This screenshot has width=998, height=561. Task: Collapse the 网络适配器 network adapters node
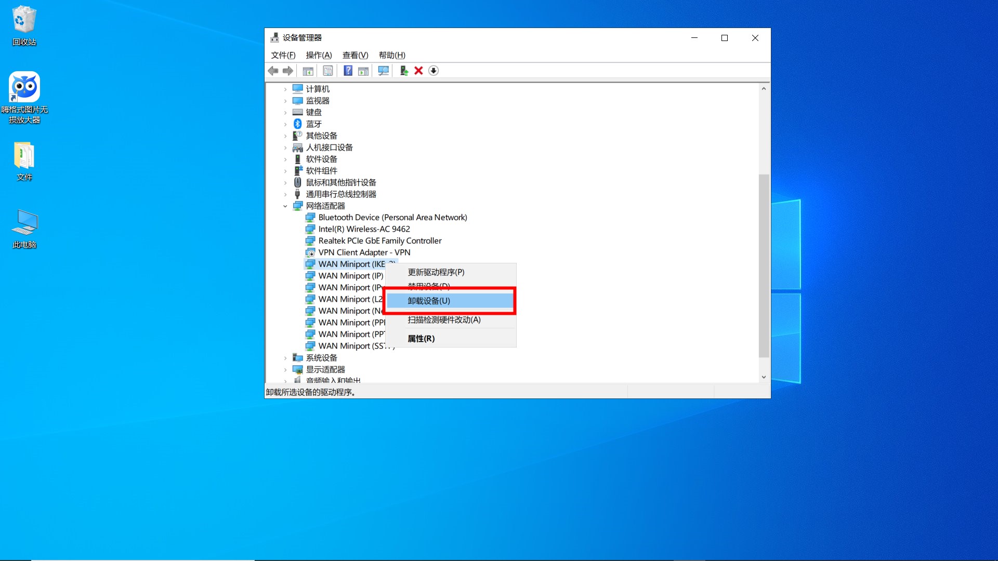tap(285, 206)
